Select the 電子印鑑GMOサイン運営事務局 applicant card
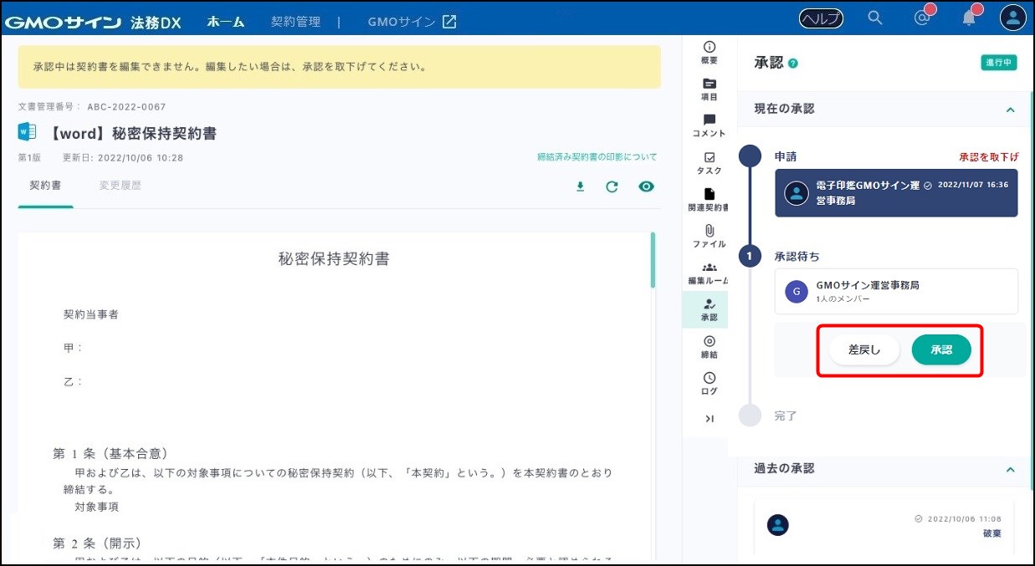The width and height of the screenshot is (1035, 566). (896, 193)
